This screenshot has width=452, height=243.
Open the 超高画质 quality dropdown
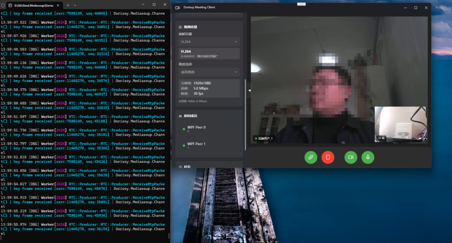[x=209, y=72]
